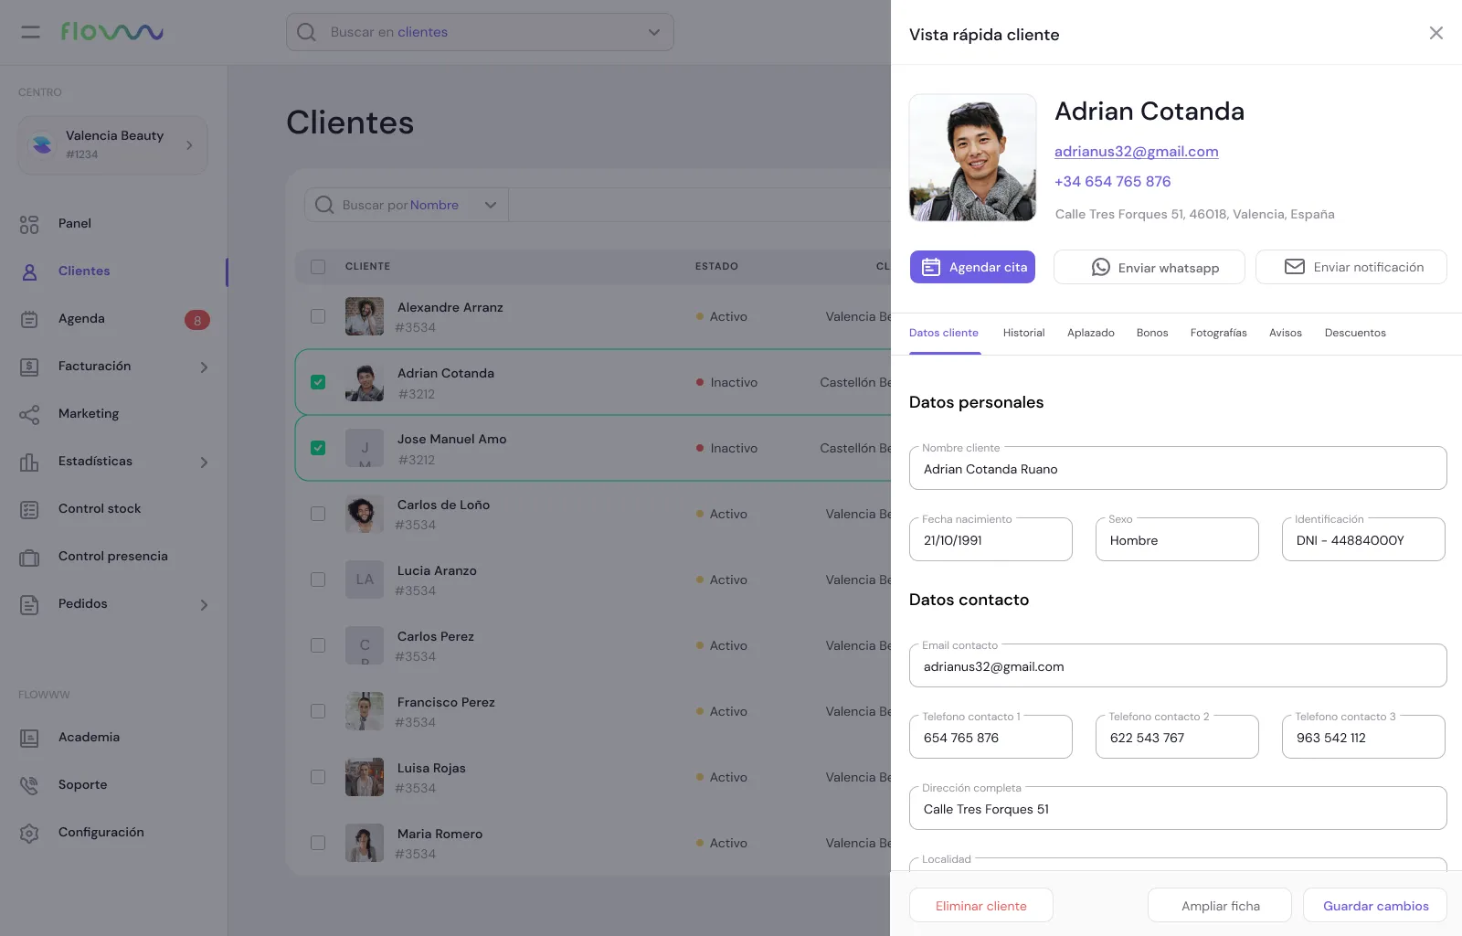Open the Buscar por Nombre dropdown
The image size is (1462, 936).
pos(490,205)
